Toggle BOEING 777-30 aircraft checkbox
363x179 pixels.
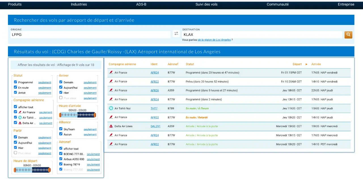[61, 154]
